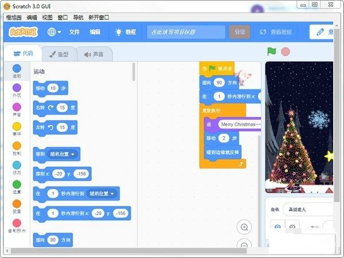Screen dimensions: 344x258
Task: Click the zoom in magnifier in workspace
Action: tap(245, 227)
